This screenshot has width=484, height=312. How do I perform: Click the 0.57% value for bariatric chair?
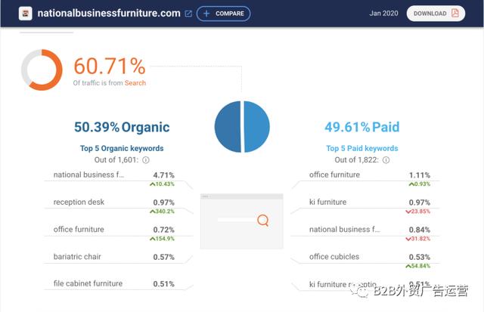click(163, 257)
